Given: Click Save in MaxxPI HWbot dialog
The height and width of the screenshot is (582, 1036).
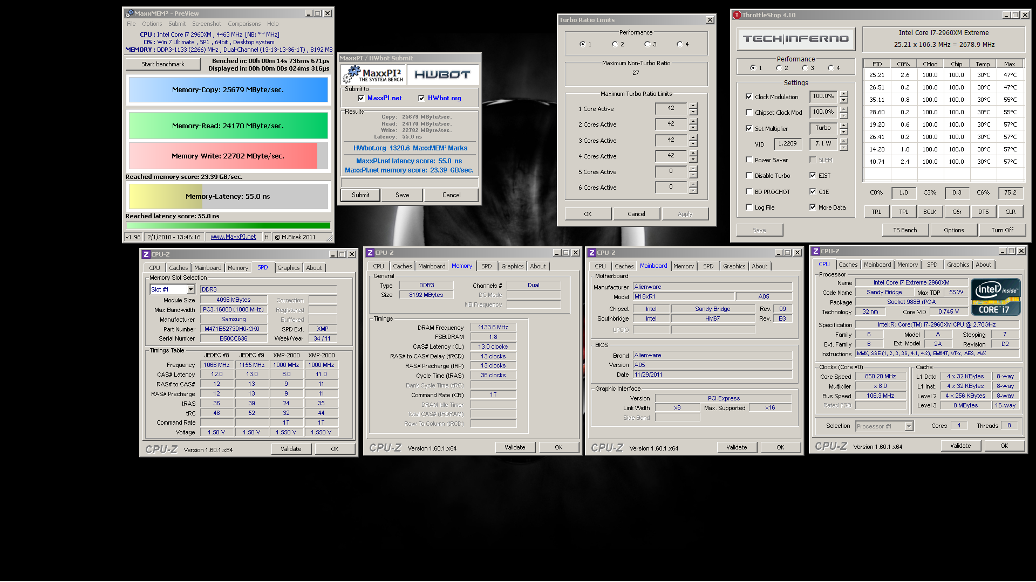Looking at the screenshot, I should click(402, 195).
